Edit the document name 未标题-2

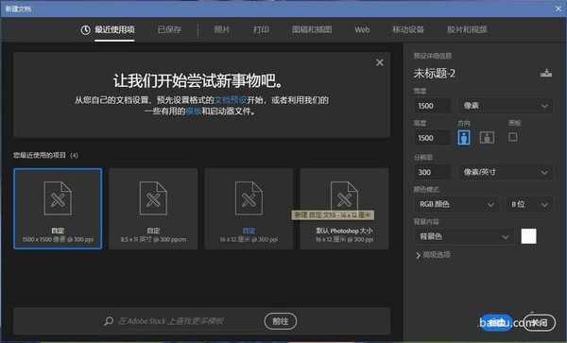coord(435,74)
